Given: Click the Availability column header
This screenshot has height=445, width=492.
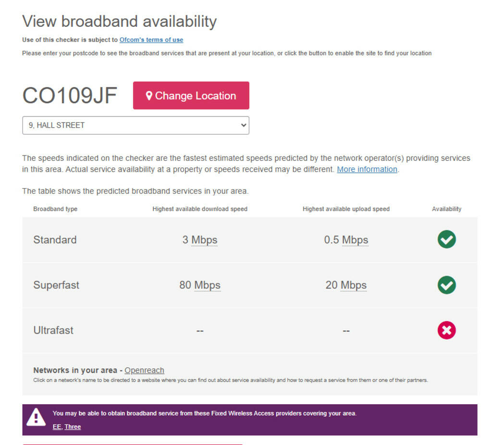Looking at the screenshot, I should (x=446, y=209).
